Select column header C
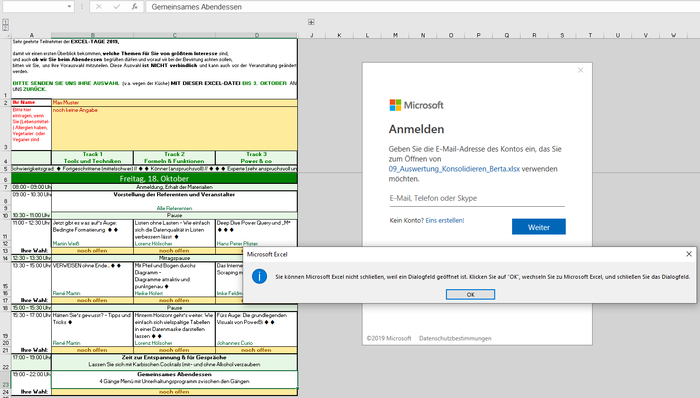Viewport: 700px width, 398px height. (x=175, y=35)
